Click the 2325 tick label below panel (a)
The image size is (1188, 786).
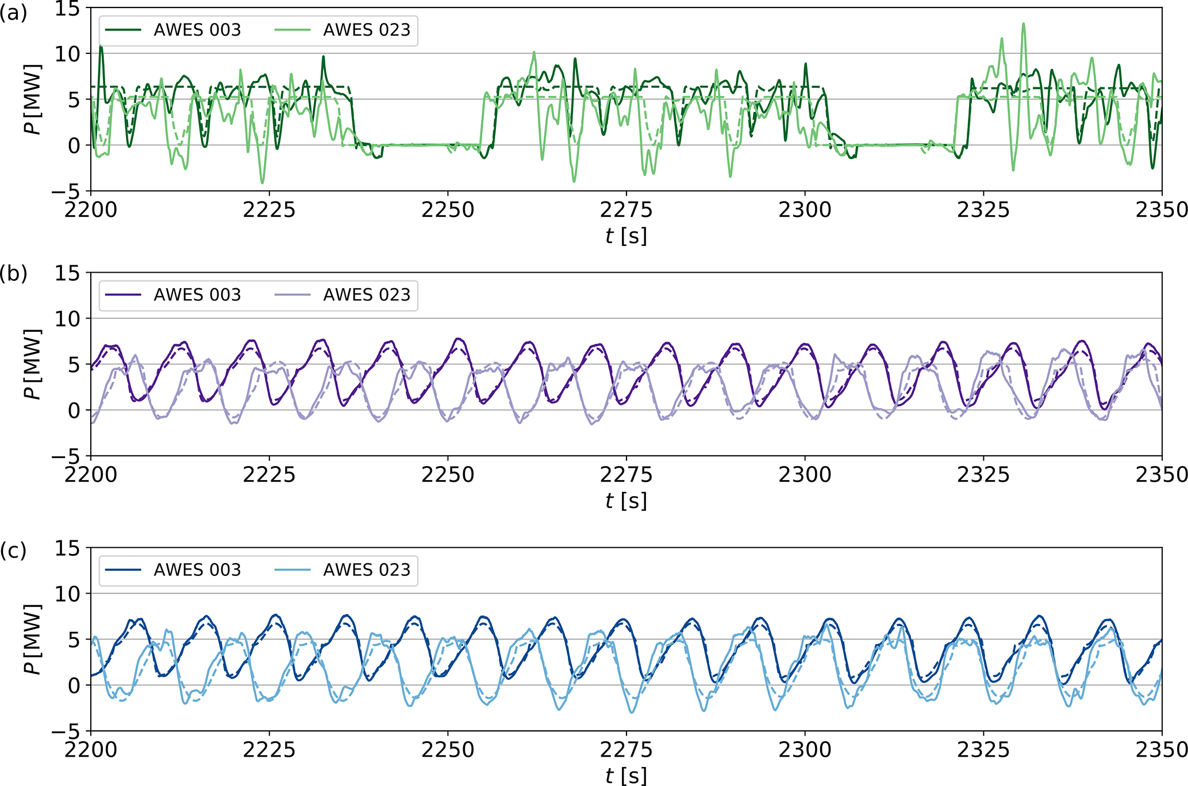tap(983, 210)
